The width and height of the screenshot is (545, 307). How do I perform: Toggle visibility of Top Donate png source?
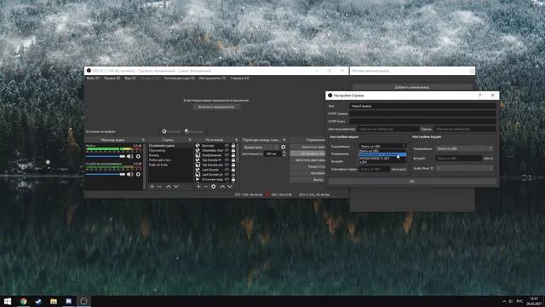tap(227, 165)
